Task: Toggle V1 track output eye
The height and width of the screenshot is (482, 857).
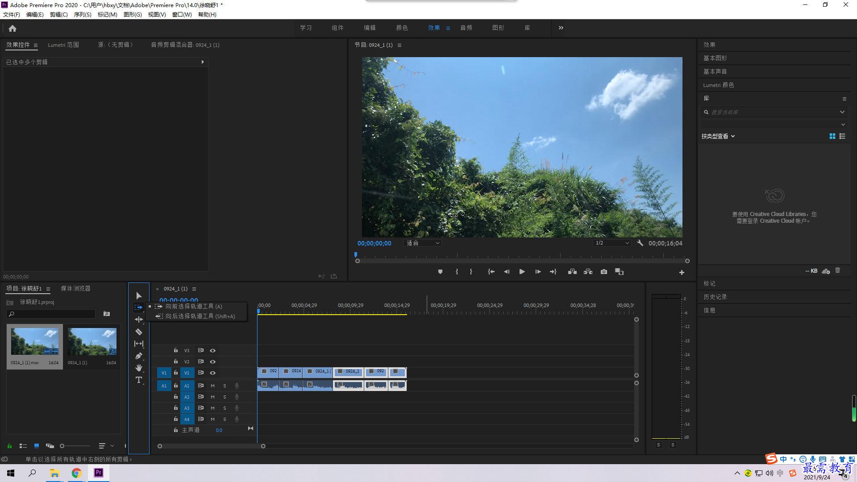Action: click(x=213, y=373)
